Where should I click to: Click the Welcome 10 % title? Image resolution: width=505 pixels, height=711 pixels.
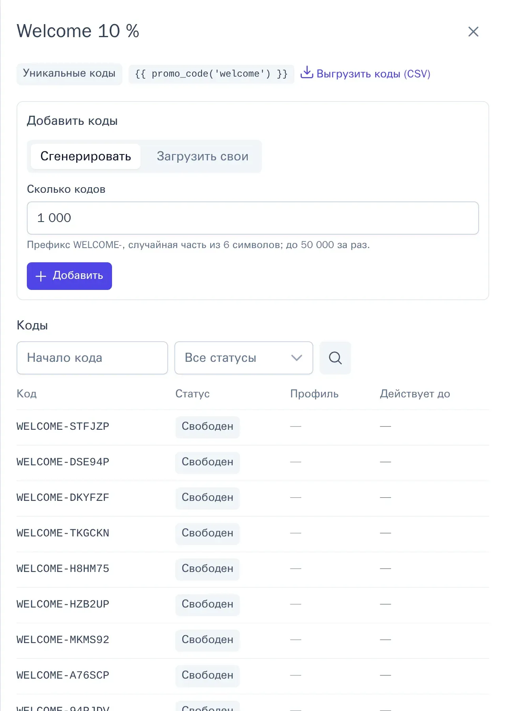pos(78,31)
